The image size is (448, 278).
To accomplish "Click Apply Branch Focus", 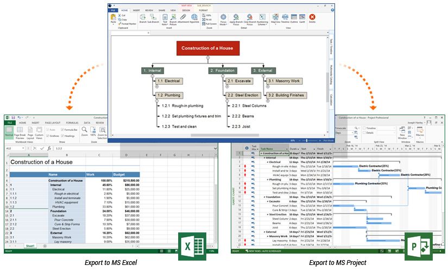I will 236,20.
